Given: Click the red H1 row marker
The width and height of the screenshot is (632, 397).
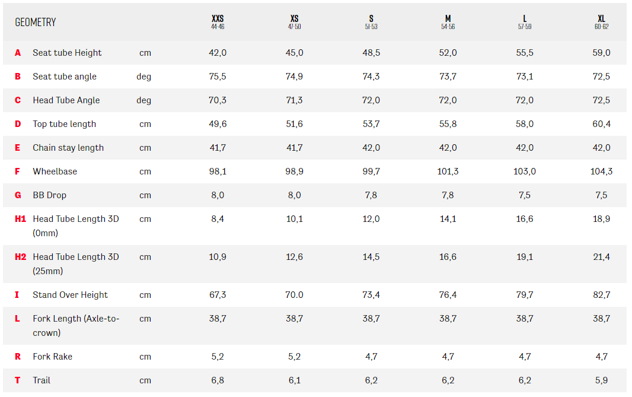Looking at the screenshot, I should 21,219.
